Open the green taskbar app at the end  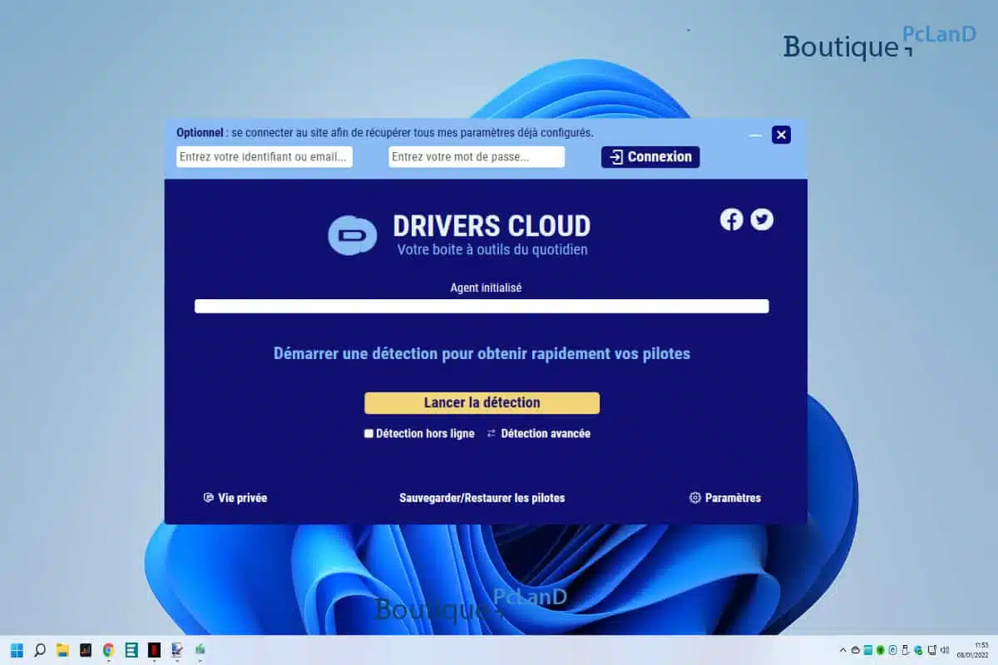(200, 650)
